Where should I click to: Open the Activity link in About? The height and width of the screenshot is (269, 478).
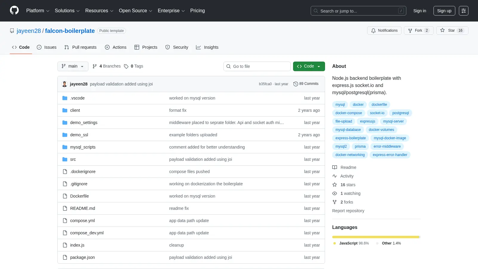343,176
